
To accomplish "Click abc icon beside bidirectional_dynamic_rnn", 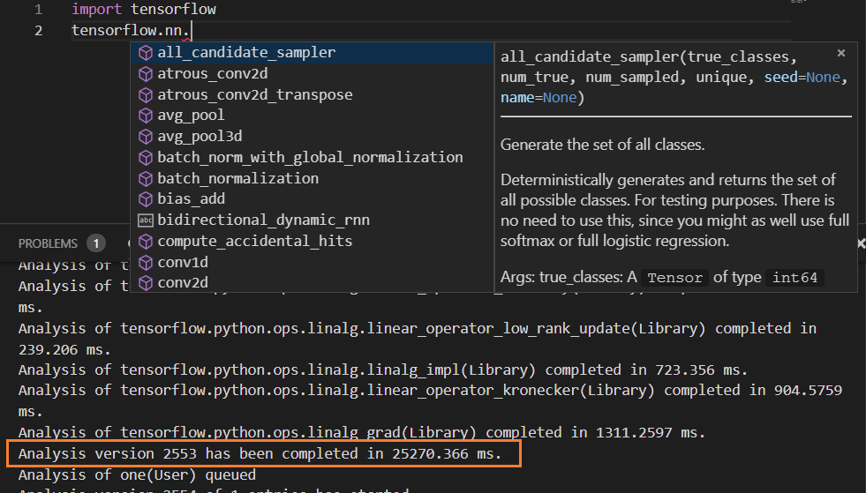I will (146, 220).
